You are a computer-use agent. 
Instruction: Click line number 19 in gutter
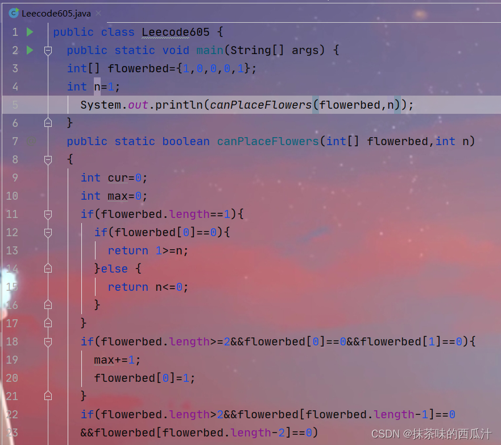tap(12, 360)
